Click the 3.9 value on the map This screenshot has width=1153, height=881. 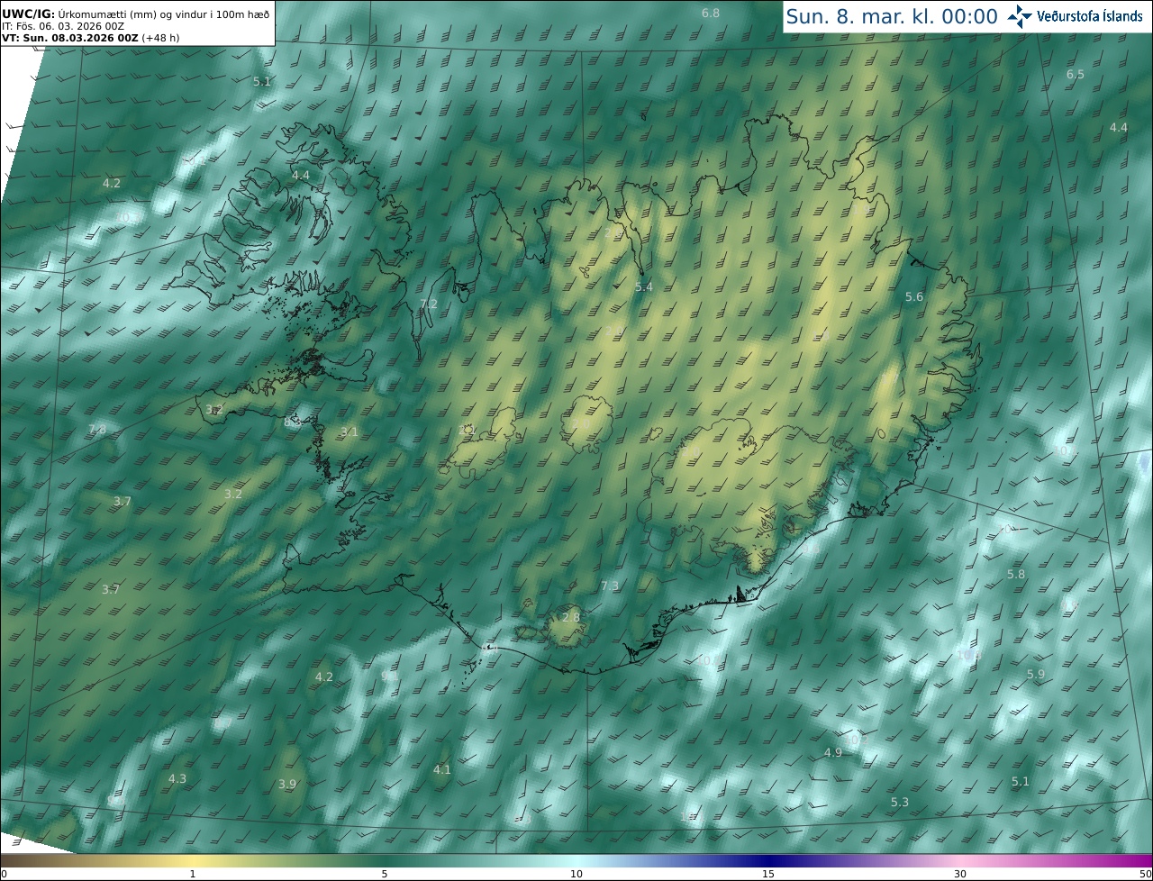(x=287, y=785)
